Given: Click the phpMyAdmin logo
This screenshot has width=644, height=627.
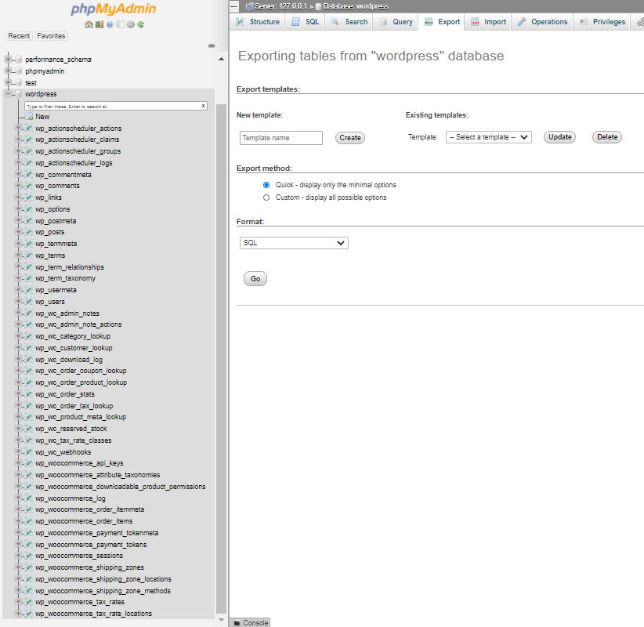Looking at the screenshot, I should click(114, 9).
